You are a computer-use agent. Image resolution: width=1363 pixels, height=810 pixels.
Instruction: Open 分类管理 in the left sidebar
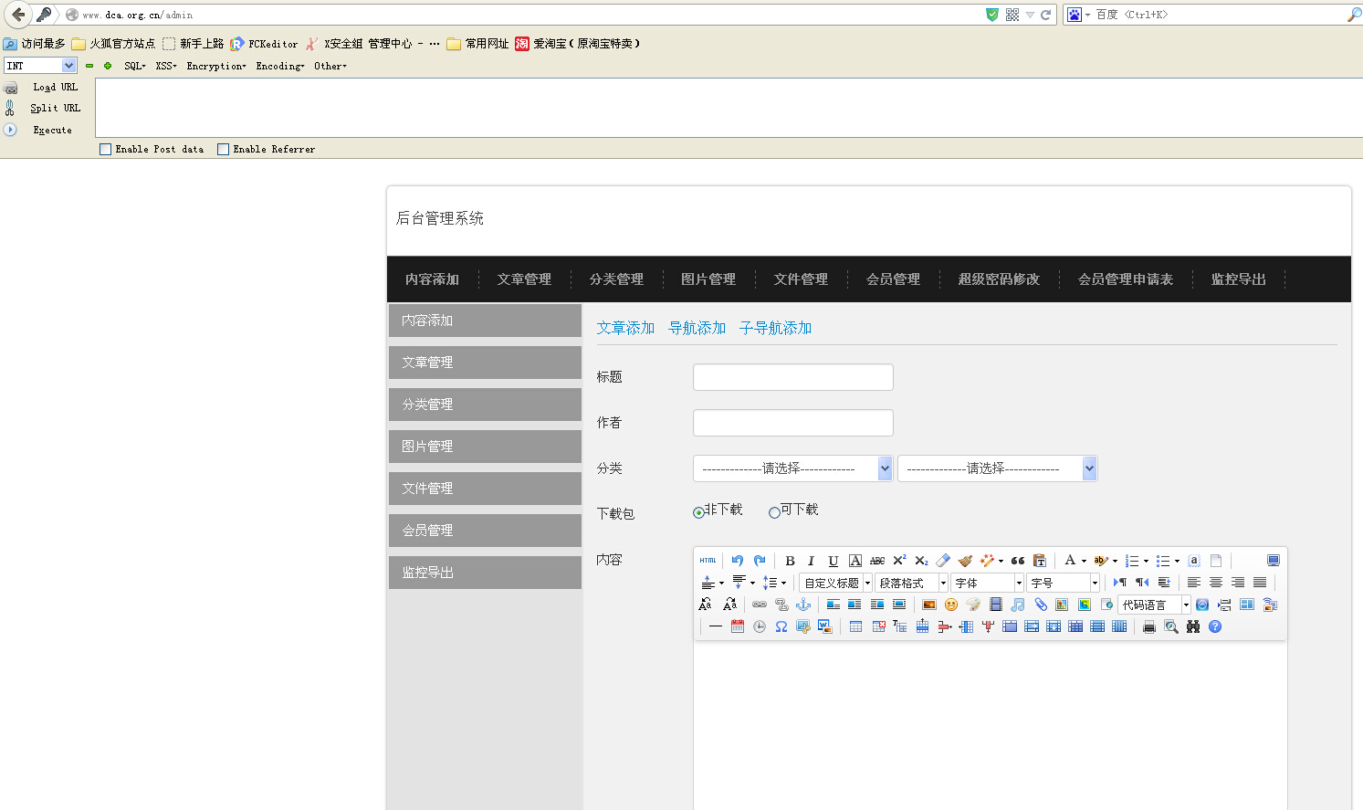click(x=485, y=405)
